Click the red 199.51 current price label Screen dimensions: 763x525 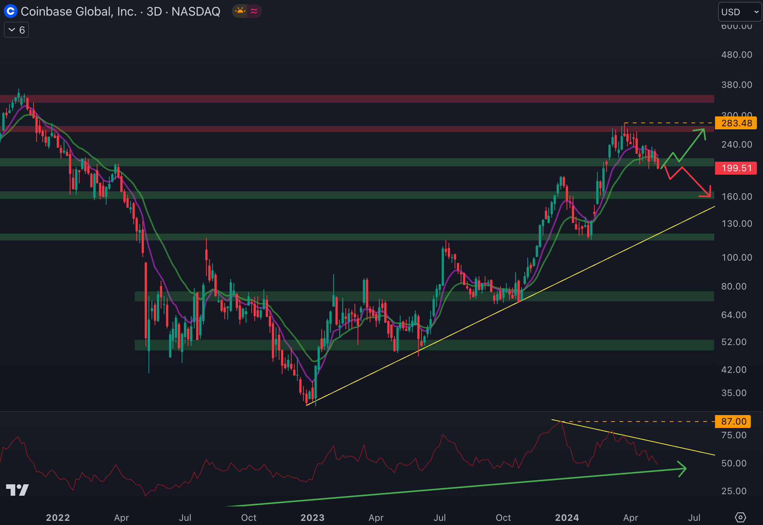coord(736,168)
